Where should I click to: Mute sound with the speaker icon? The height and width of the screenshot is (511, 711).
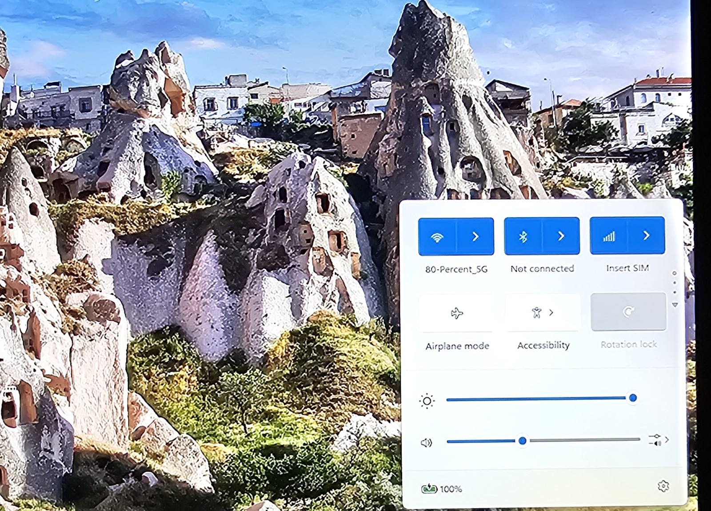coord(426,443)
